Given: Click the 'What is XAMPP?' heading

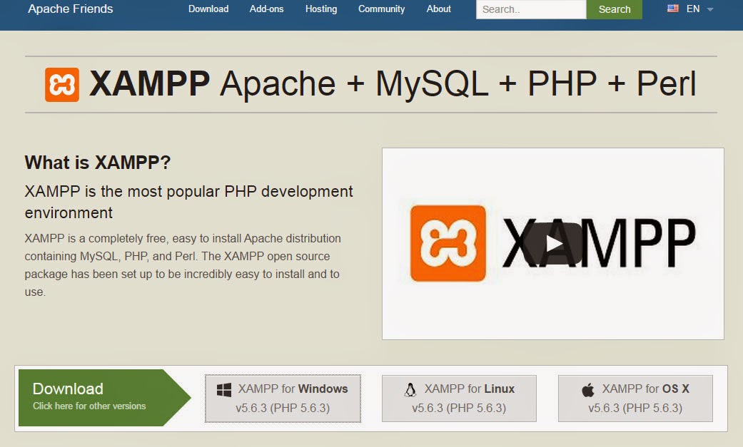Looking at the screenshot, I should 97,163.
